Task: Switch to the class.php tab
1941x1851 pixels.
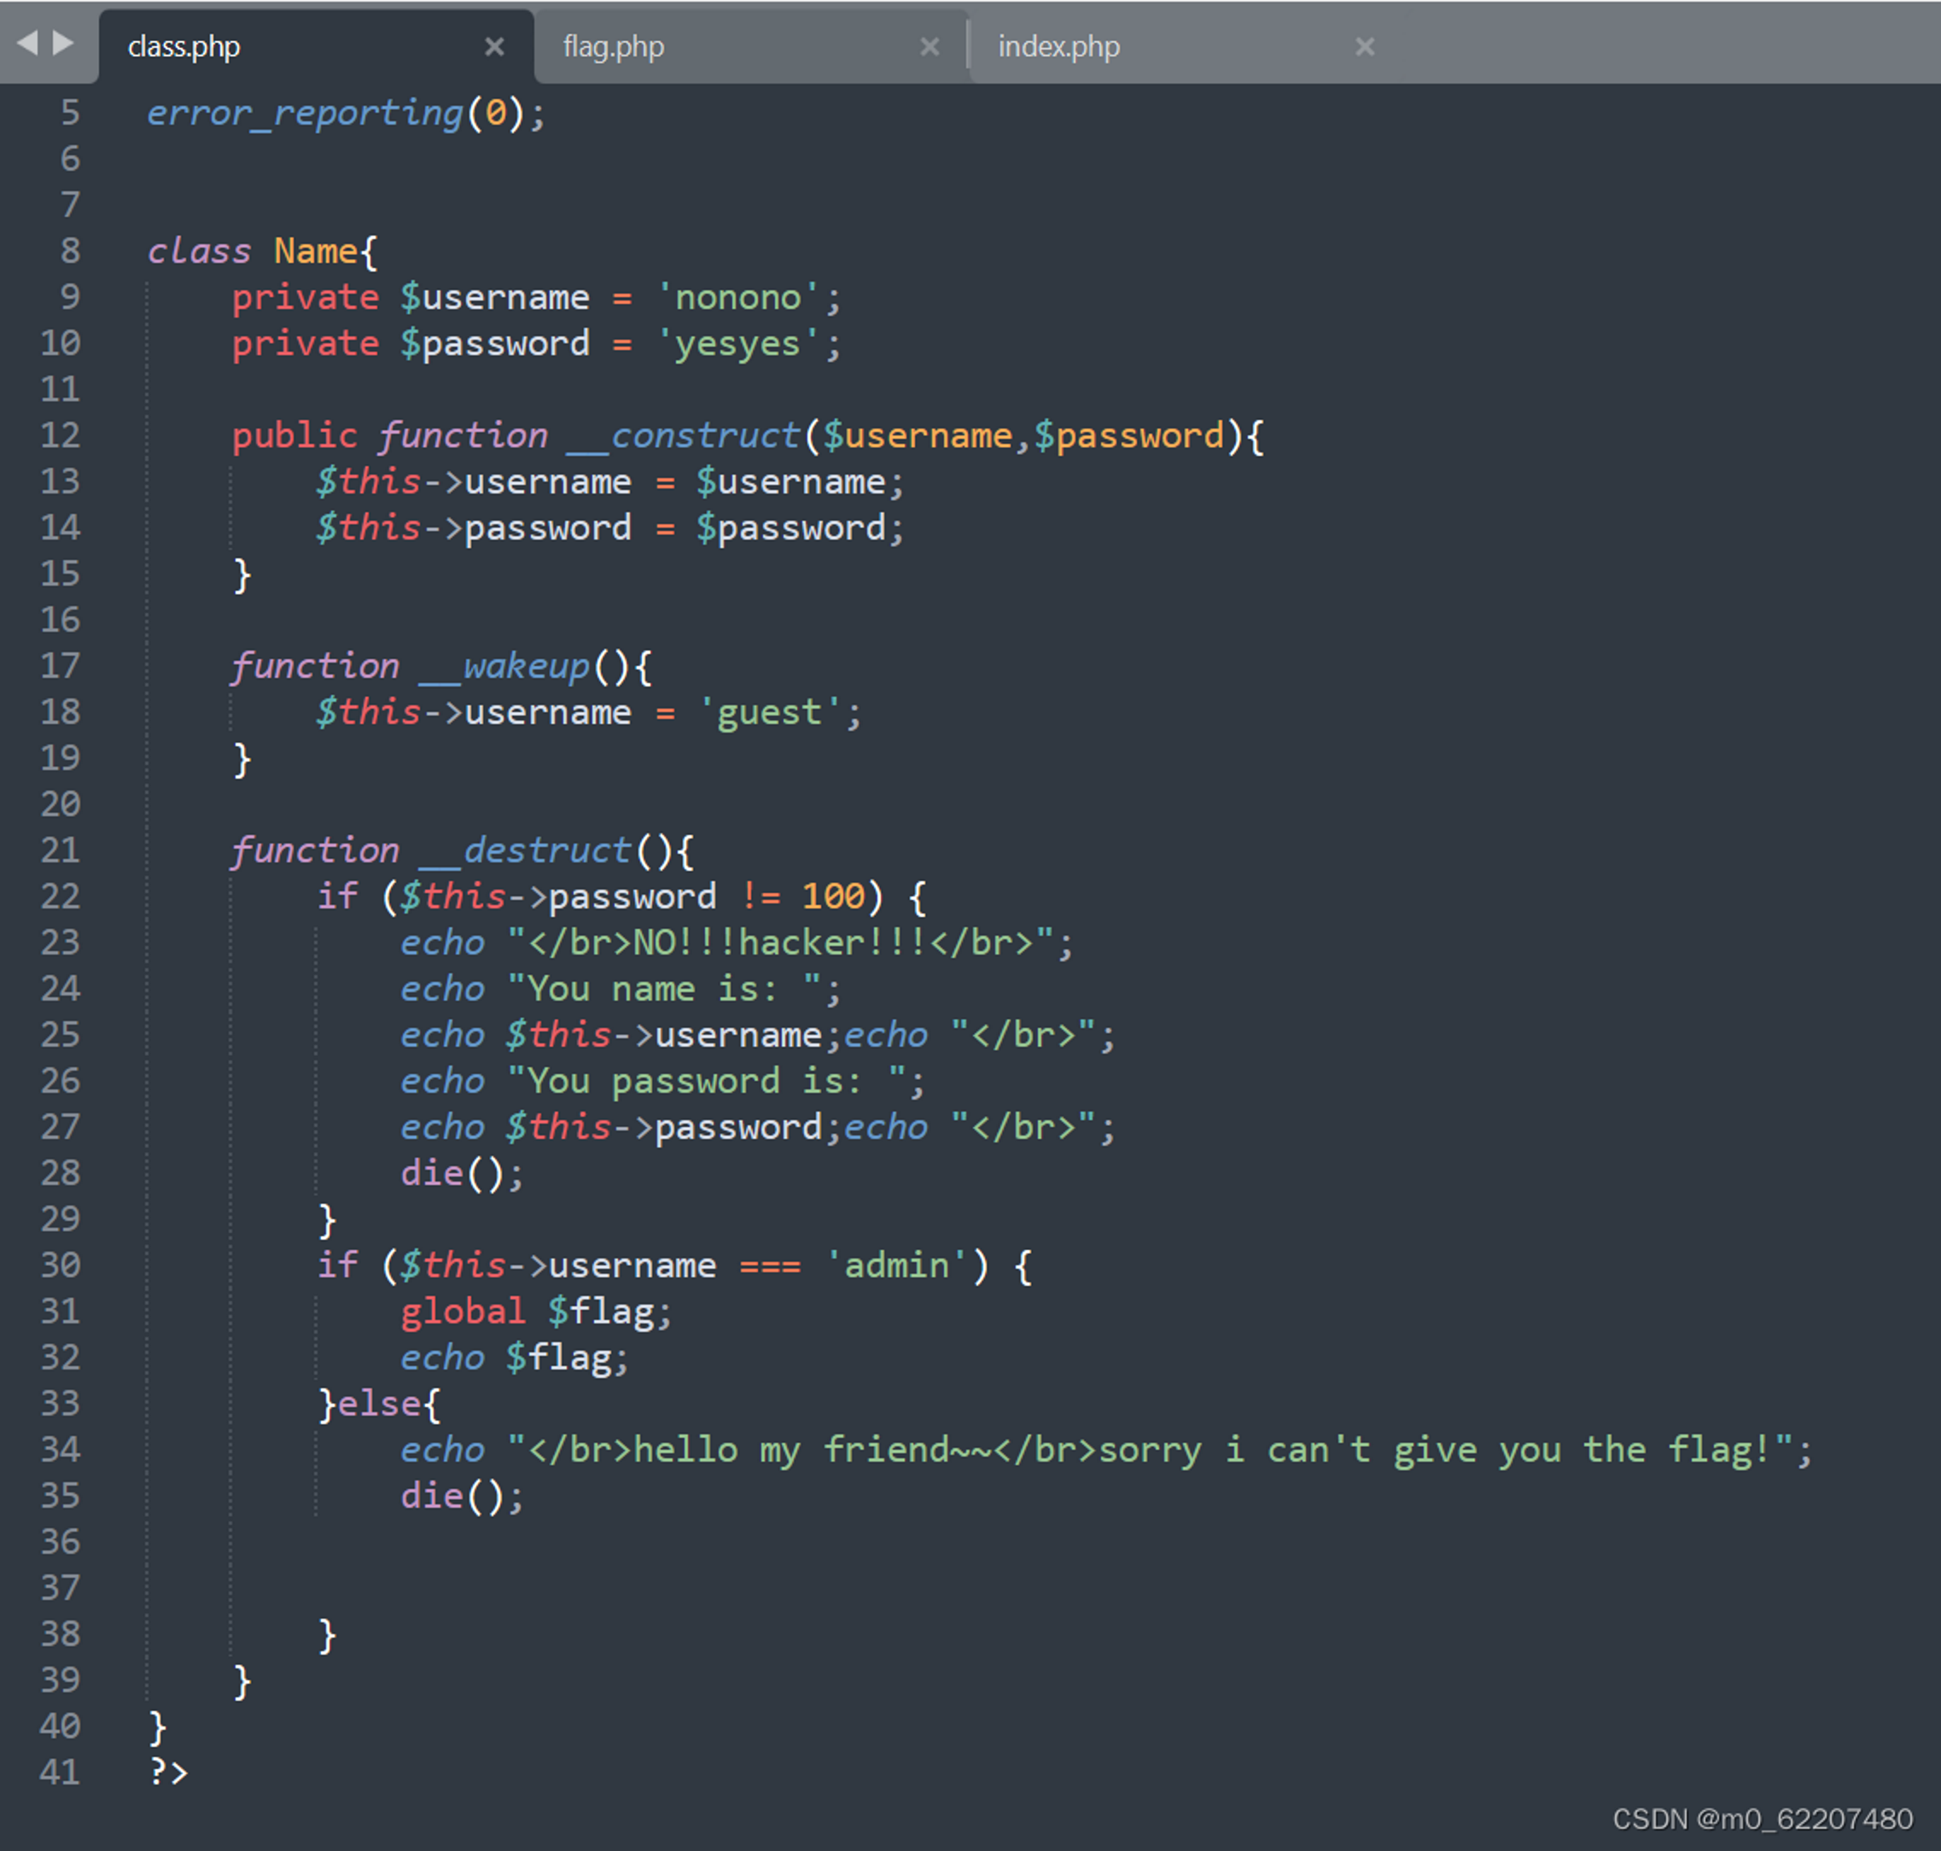Action: tap(316, 46)
